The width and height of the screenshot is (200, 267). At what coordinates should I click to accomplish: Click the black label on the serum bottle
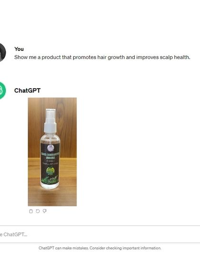pyautogui.click(x=50, y=164)
